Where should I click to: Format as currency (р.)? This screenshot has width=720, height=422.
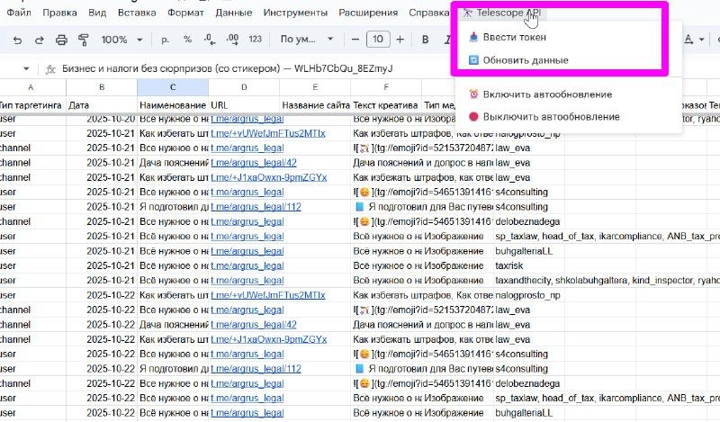[166, 40]
